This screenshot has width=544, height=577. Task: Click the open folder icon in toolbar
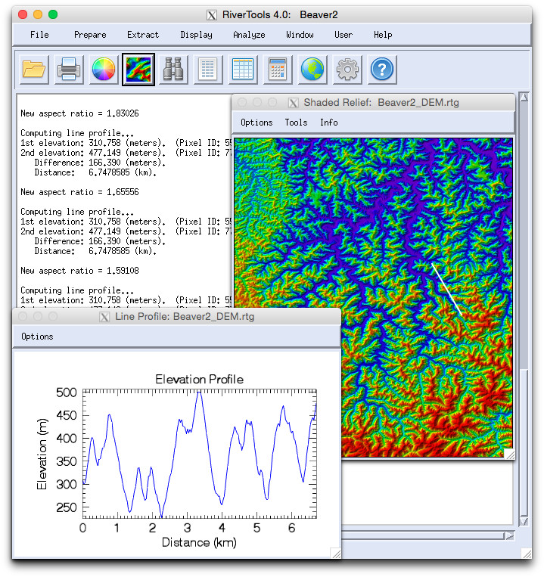coord(34,70)
